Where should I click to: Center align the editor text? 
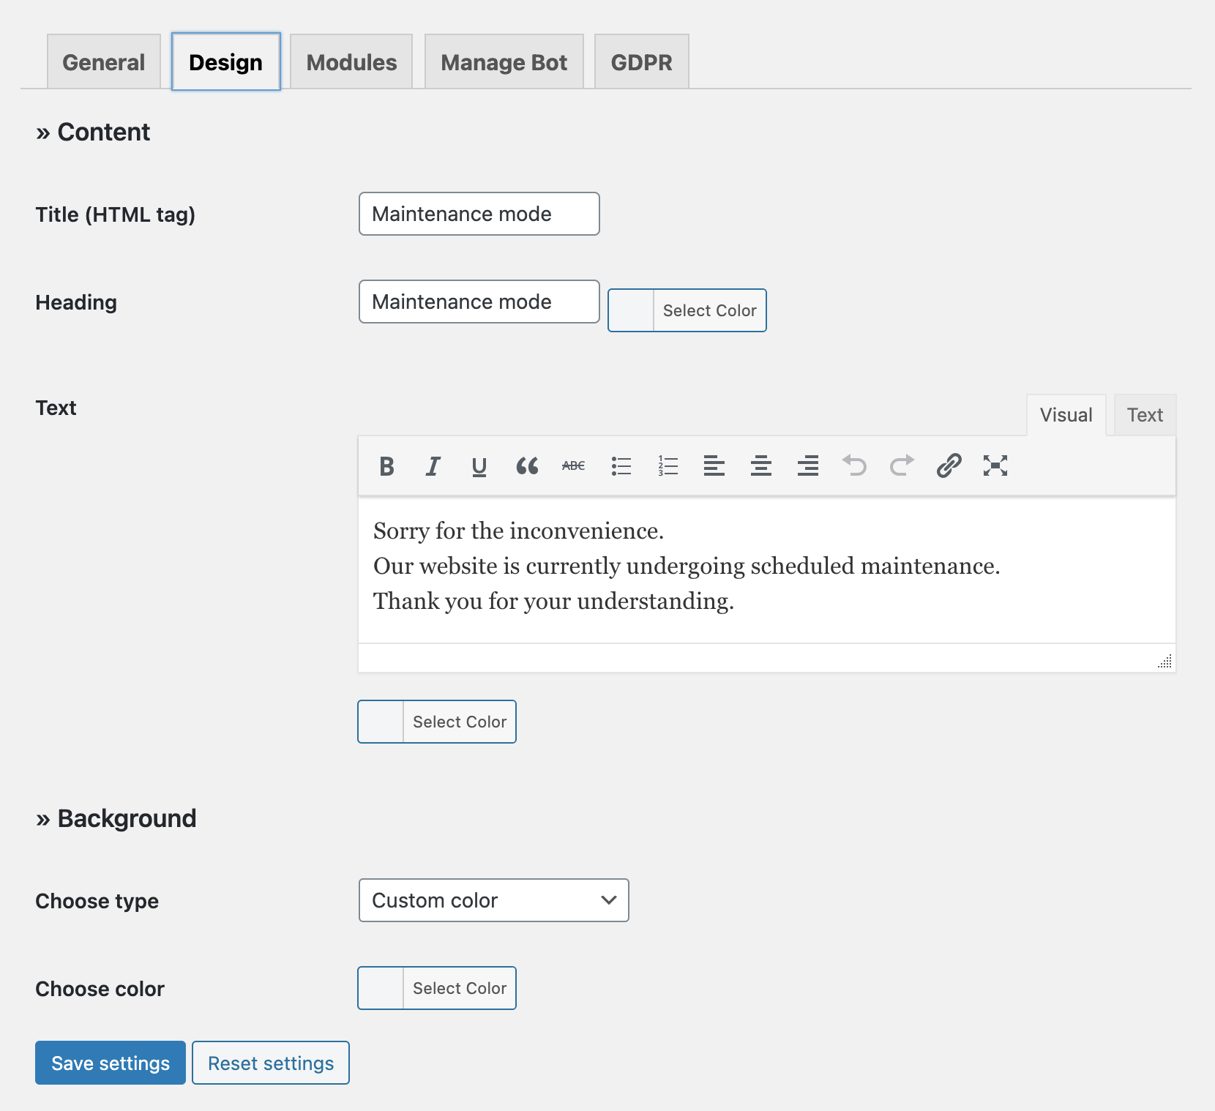pyautogui.click(x=761, y=466)
